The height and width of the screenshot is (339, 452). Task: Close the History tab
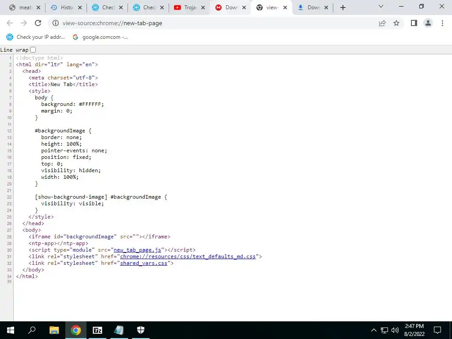pos(80,8)
